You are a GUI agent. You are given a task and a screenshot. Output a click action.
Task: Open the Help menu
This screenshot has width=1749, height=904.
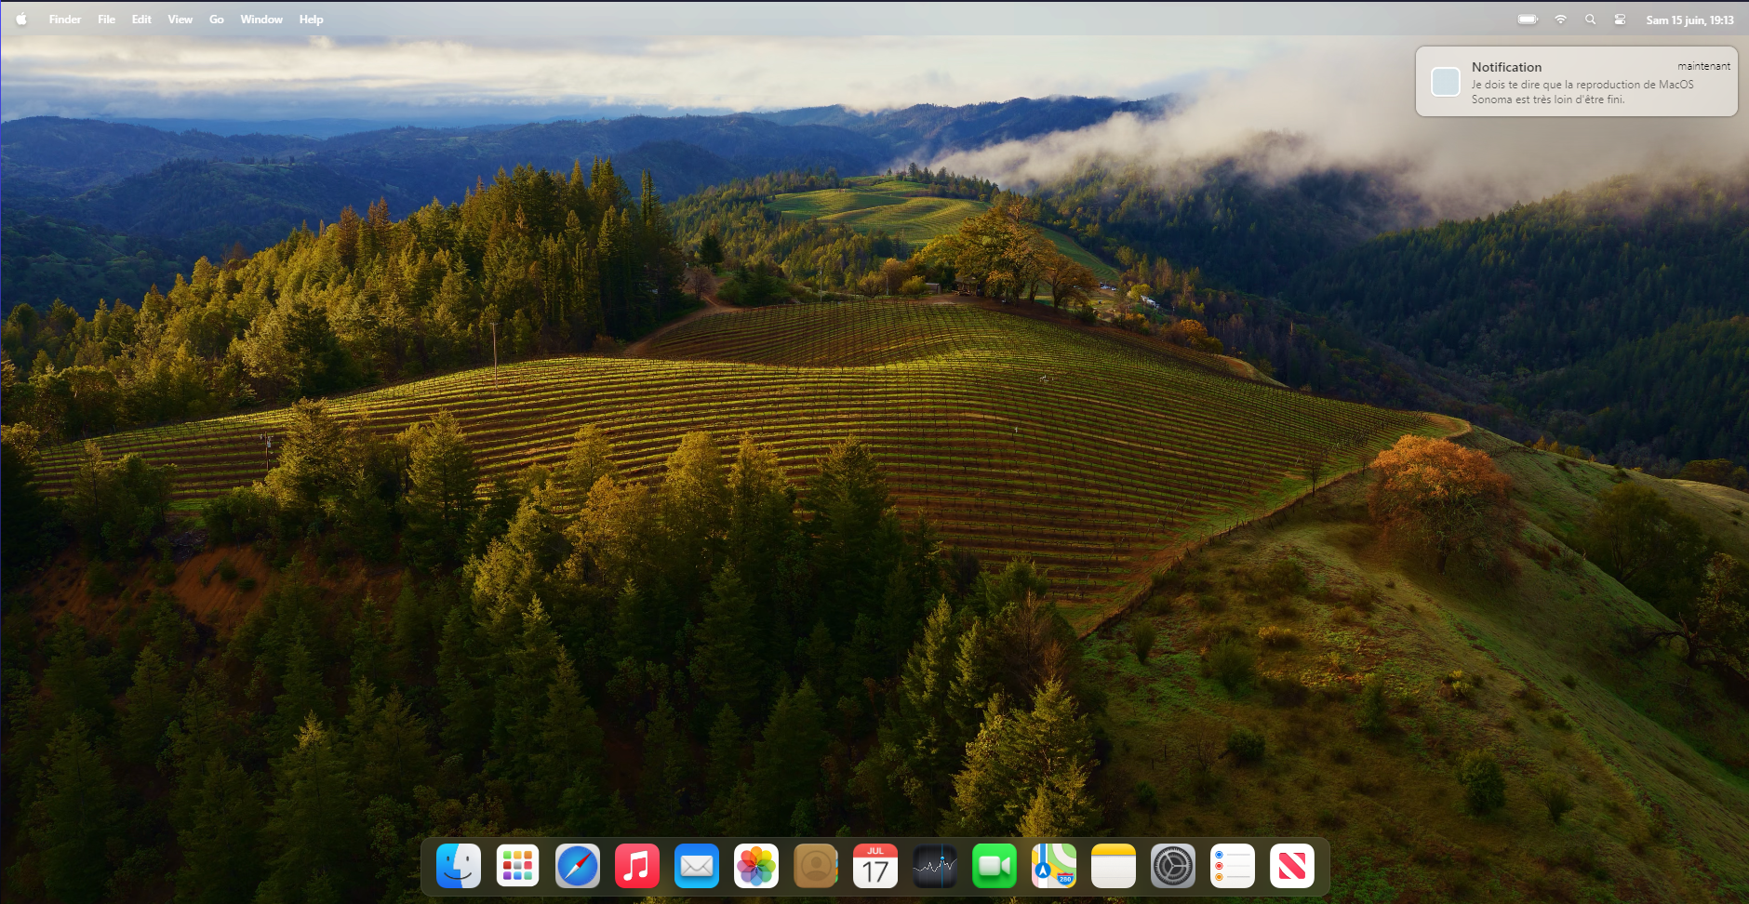pos(312,19)
